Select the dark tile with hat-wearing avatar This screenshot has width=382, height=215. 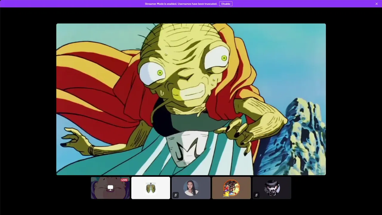272,188
